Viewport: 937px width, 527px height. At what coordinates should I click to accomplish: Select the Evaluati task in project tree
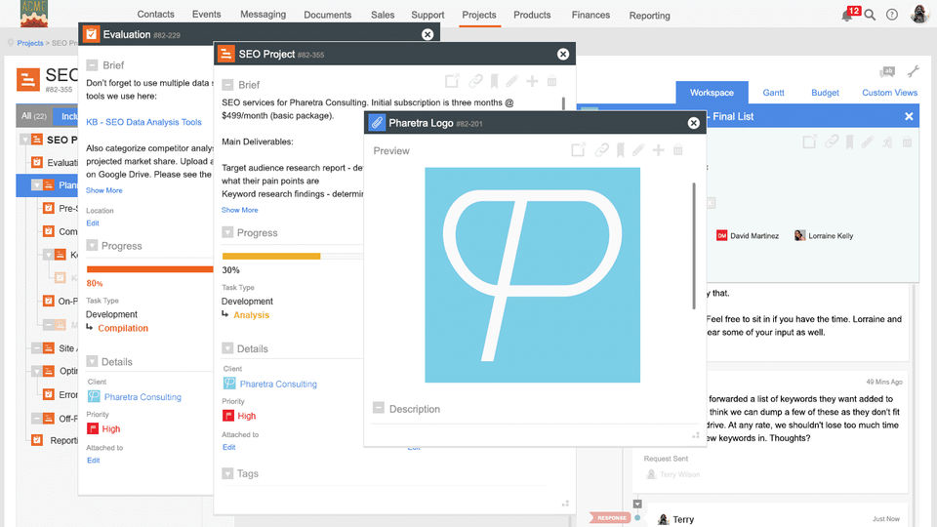tap(62, 163)
